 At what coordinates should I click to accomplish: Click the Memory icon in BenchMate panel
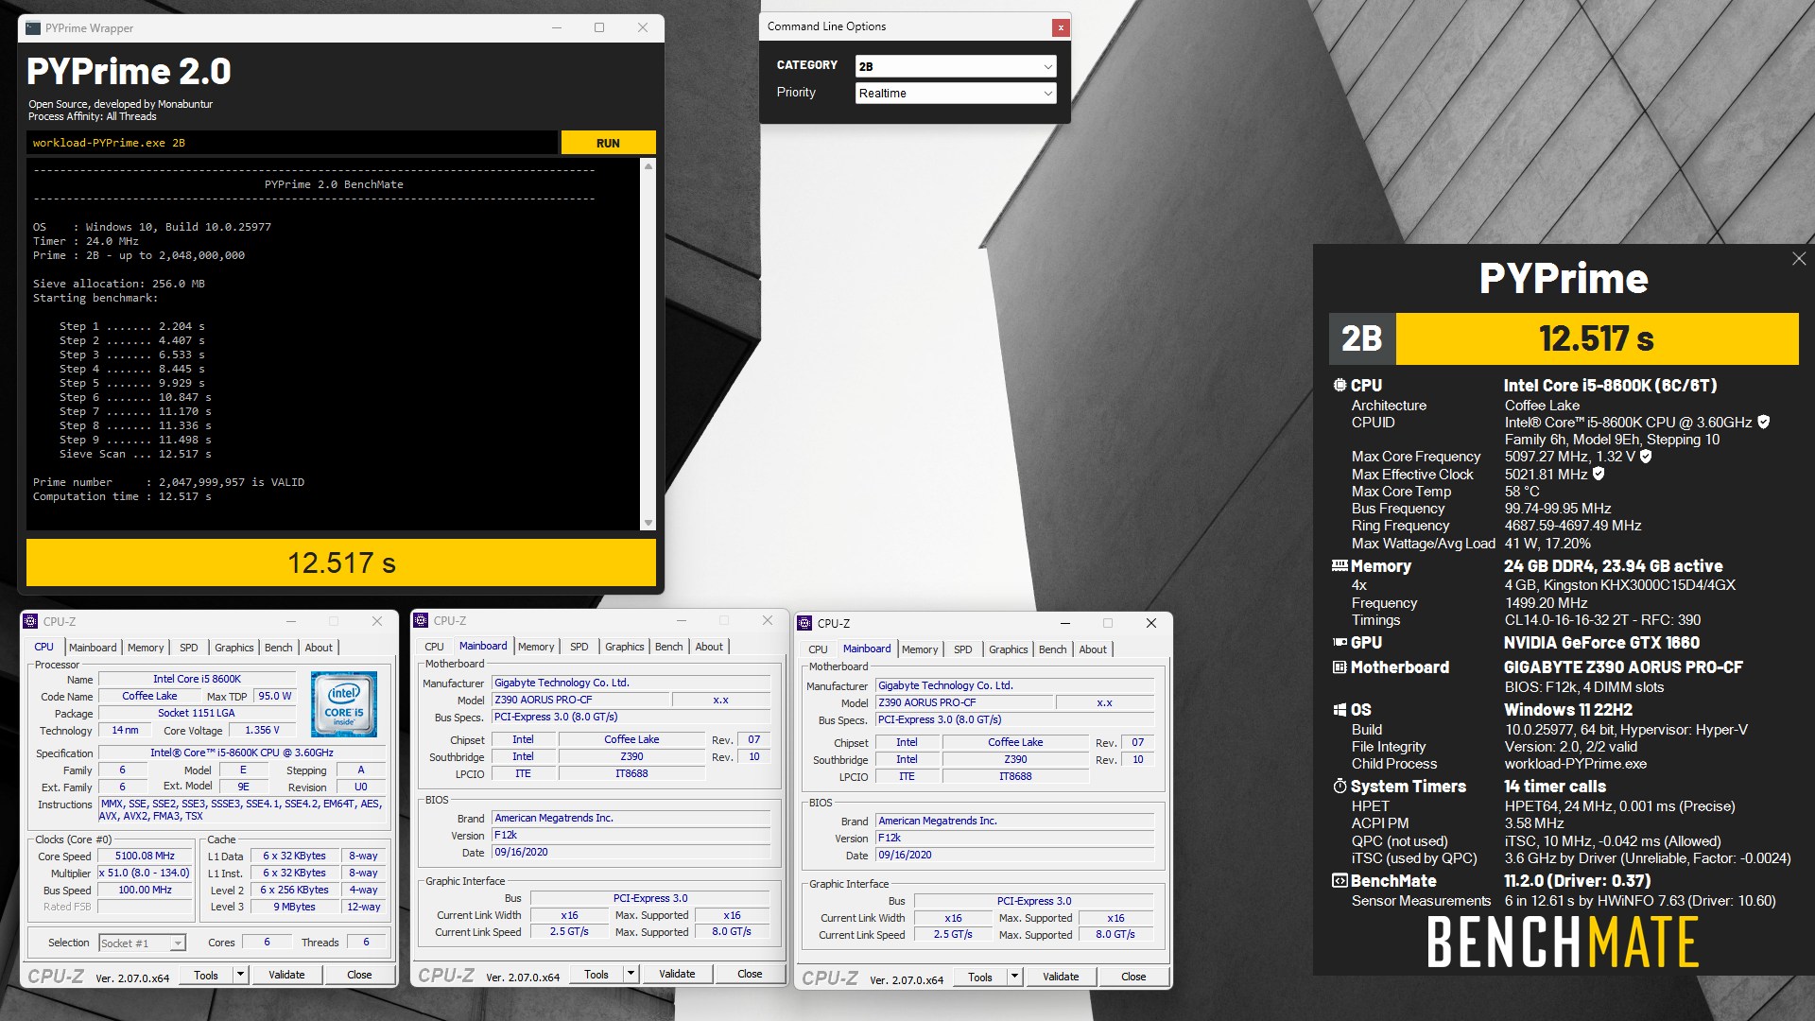click(x=1340, y=565)
